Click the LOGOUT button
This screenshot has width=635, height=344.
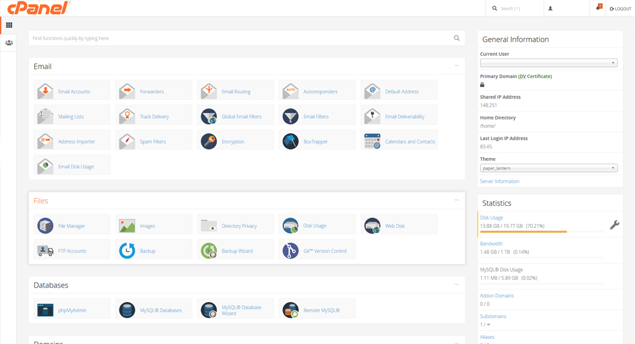point(620,9)
